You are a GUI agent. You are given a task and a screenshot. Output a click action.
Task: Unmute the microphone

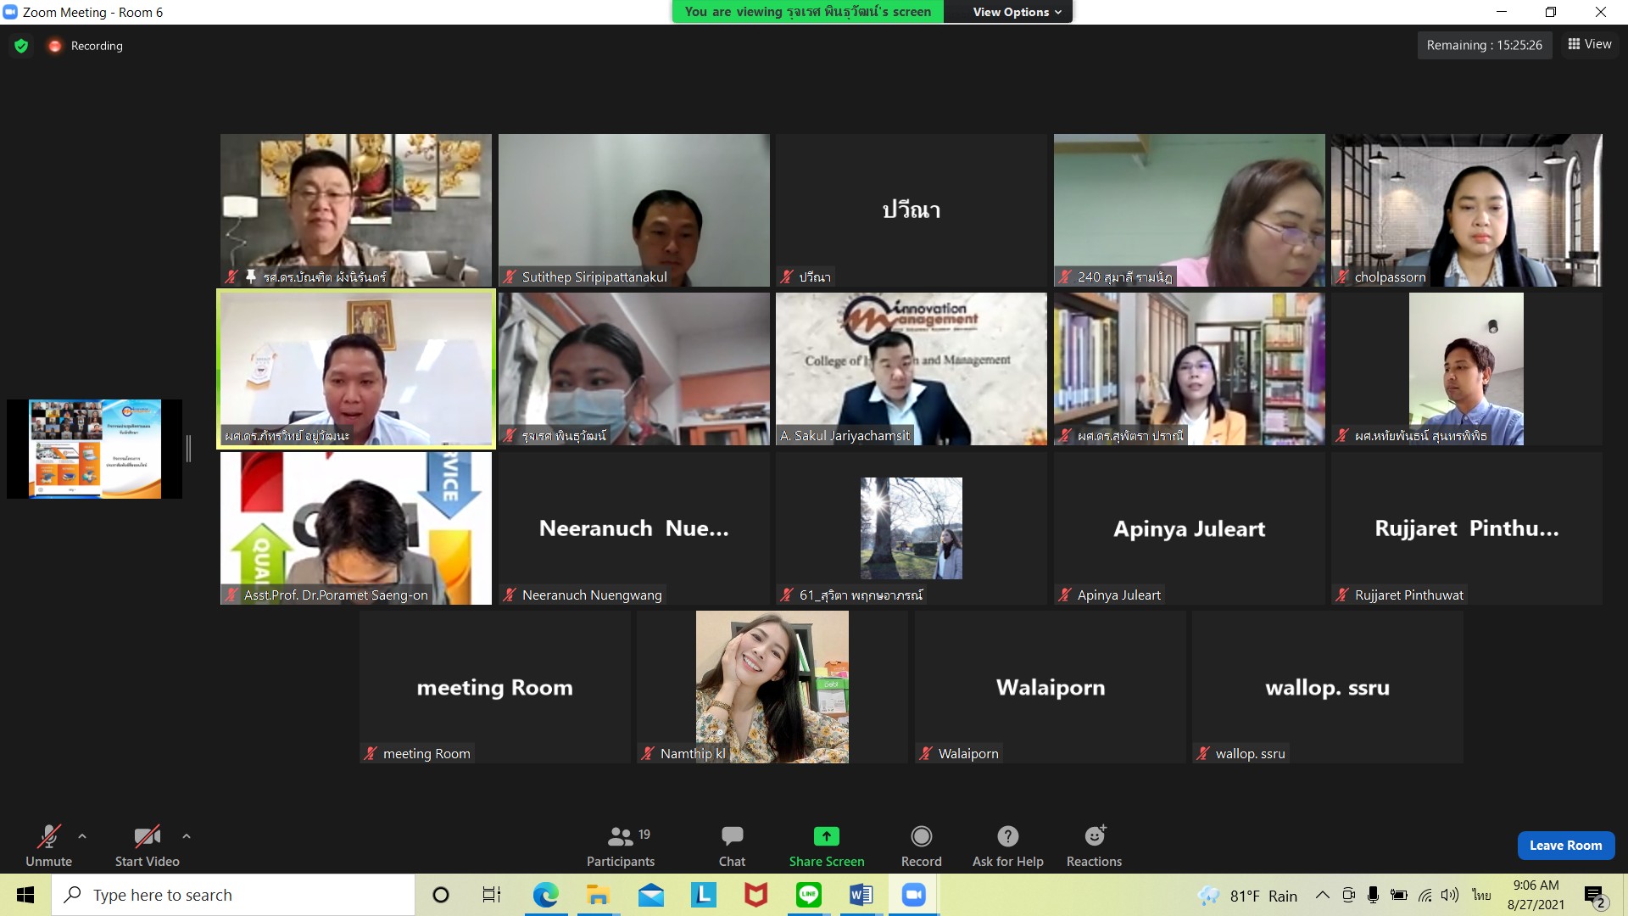(x=48, y=846)
